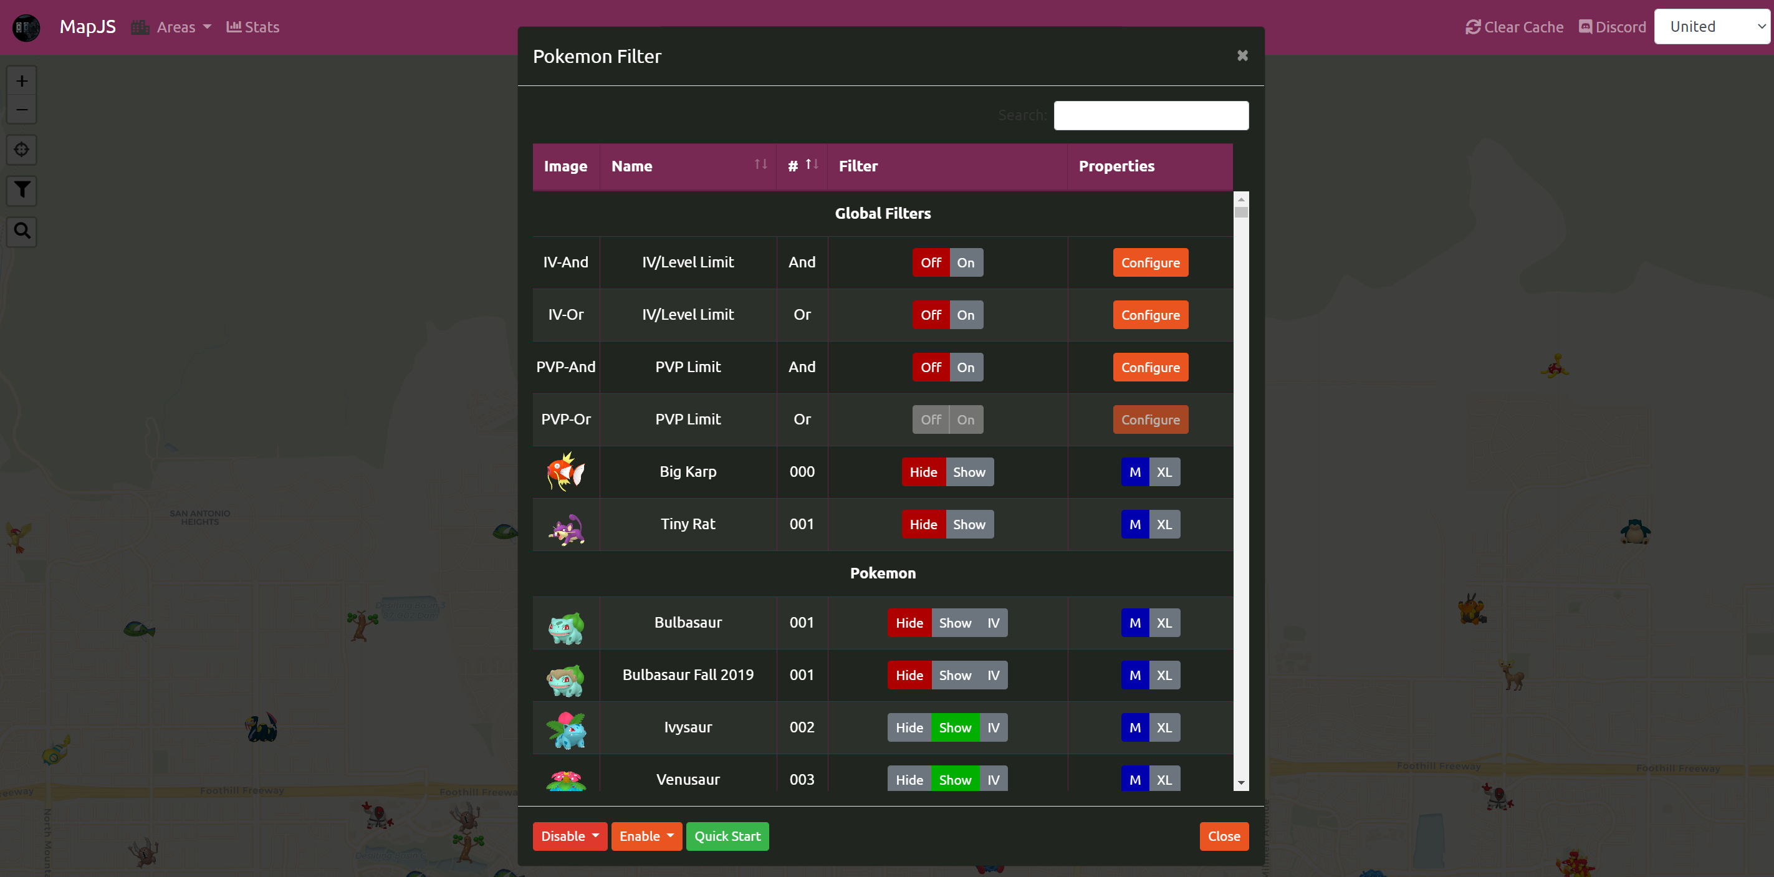Click the magnifying glass search icon
1774x877 pixels.
pyautogui.click(x=21, y=231)
